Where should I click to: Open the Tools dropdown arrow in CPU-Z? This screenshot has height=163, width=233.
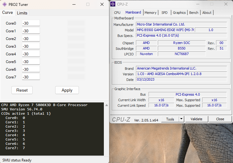point(181,119)
